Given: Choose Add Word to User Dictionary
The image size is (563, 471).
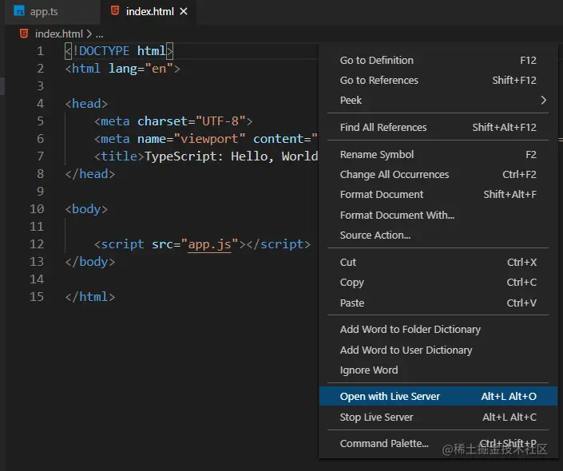Looking at the screenshot, I should [x=438, y=350].
